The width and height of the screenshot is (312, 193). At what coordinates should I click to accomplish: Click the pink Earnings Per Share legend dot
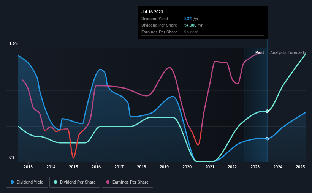pyautogui.click(x=108, y=182)
